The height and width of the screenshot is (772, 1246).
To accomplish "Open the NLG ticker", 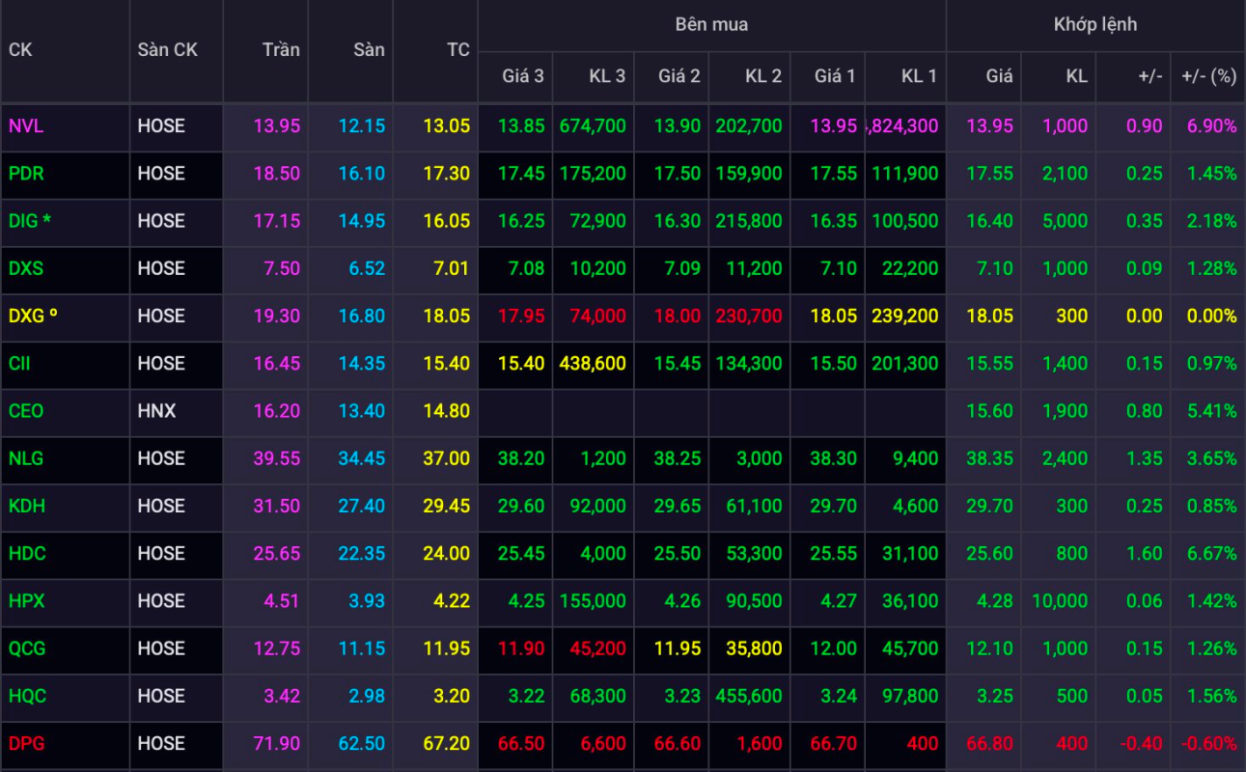I will coord(26,458).
